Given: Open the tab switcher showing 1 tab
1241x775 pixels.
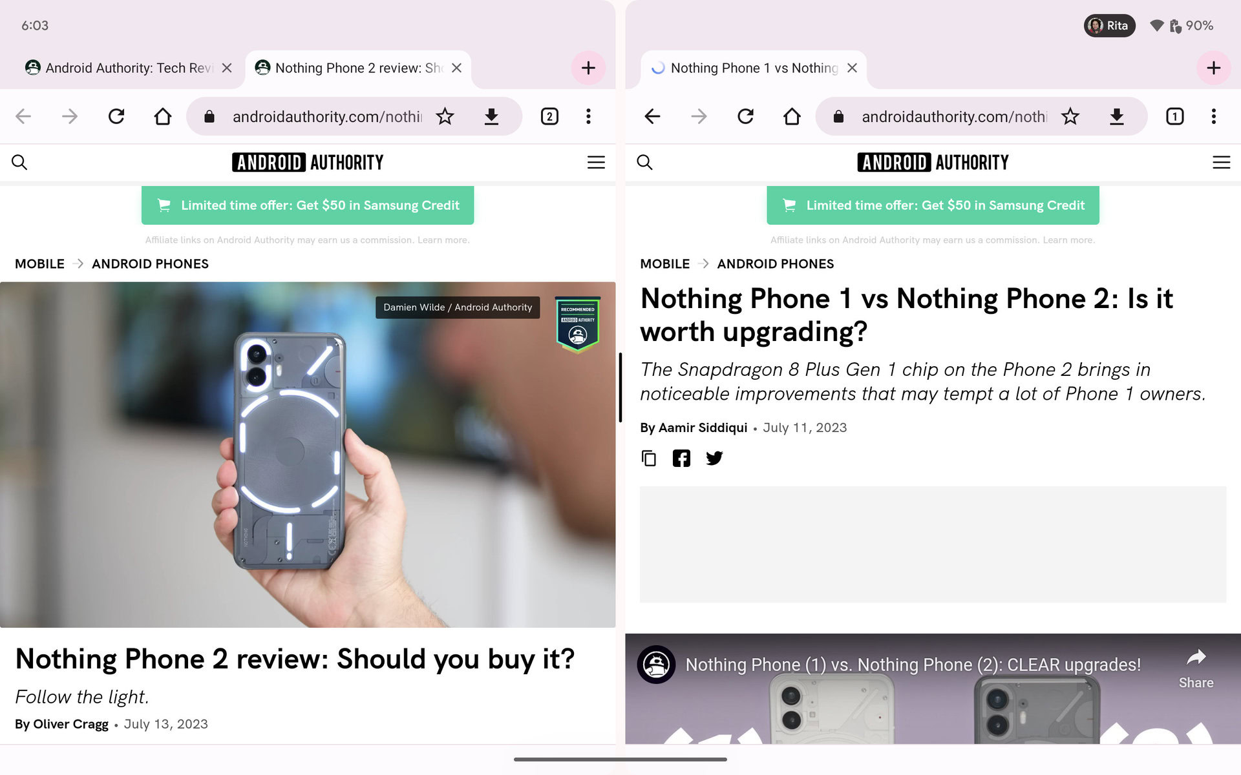Looking at the screenshot, I should [1174, 116].
